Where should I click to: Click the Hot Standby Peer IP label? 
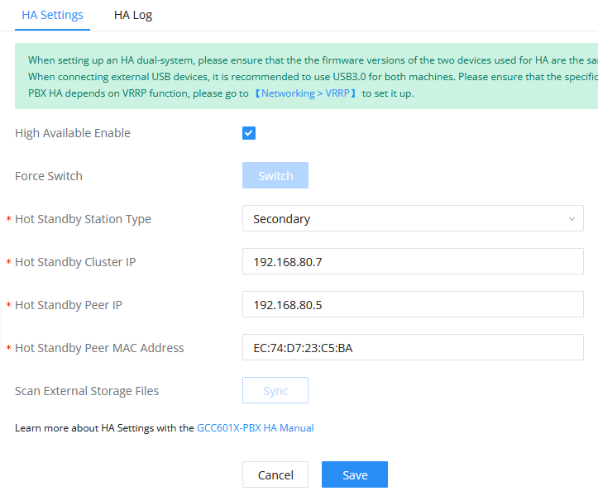pyautogui.click(x=69, y=305)
